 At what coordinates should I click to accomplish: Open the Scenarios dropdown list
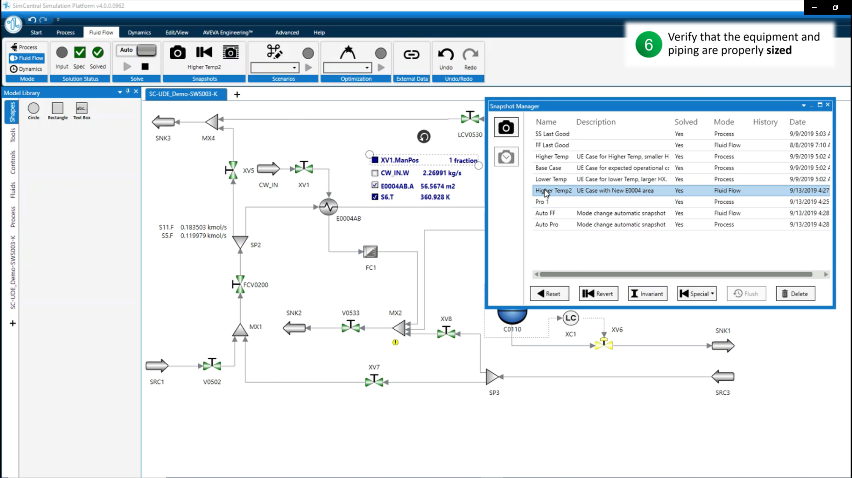pyautogui.click(x=294, y=68)
